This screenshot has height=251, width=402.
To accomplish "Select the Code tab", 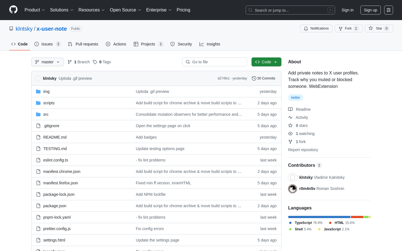I will click(x=20, y=44).
